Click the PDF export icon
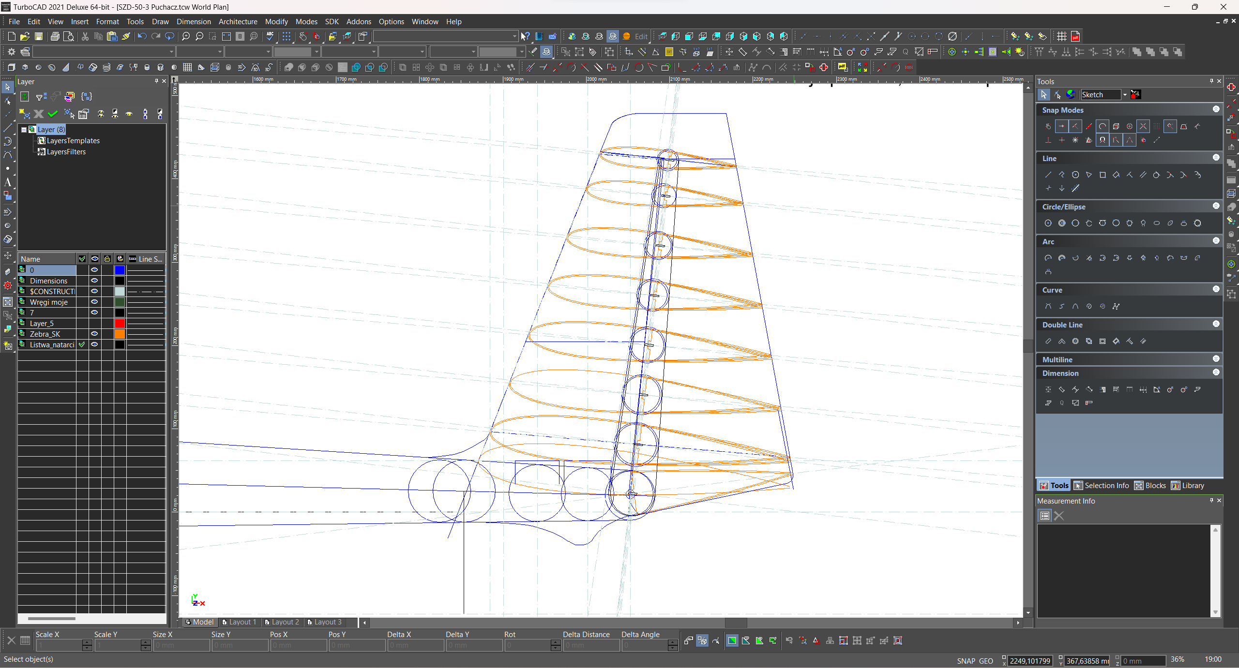This screenshot has height=668, width=1239. (x=1075, y=36)
